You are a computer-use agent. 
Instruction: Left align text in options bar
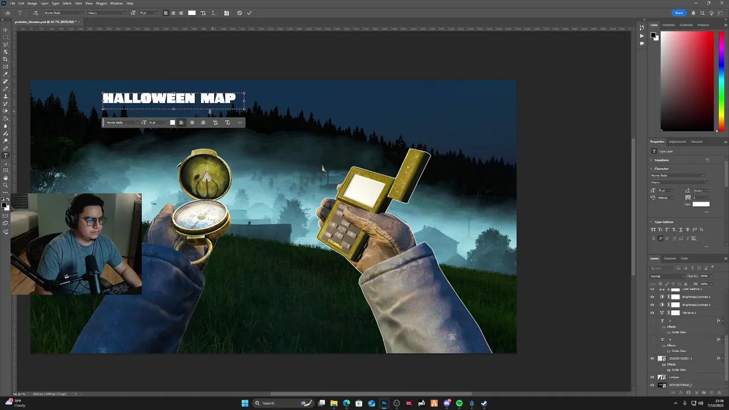pyautogui.click(x=166, y=13)
